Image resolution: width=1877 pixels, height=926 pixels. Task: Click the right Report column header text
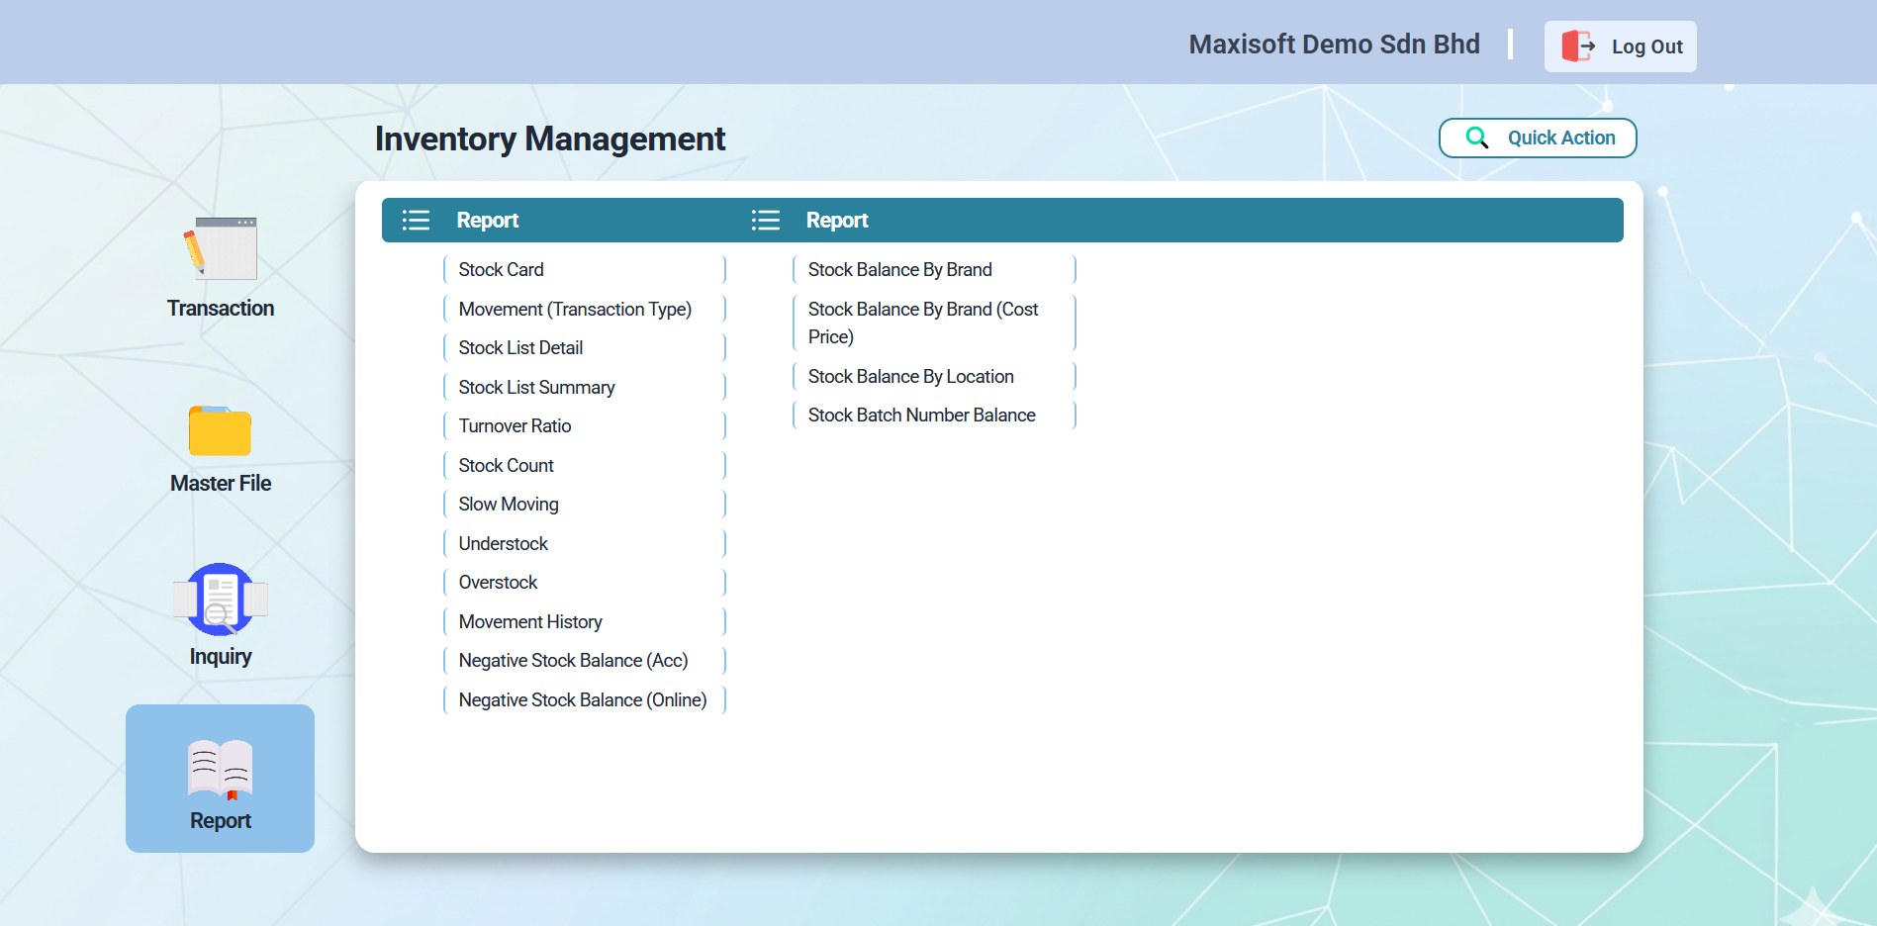(x=837, y=220)
